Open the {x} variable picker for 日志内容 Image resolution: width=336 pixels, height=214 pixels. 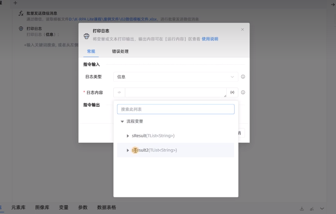(232, 92)
